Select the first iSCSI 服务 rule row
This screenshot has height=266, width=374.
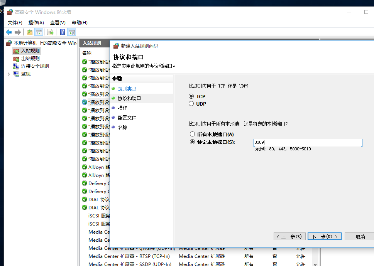pyautogui.click(x=99, y=216)
